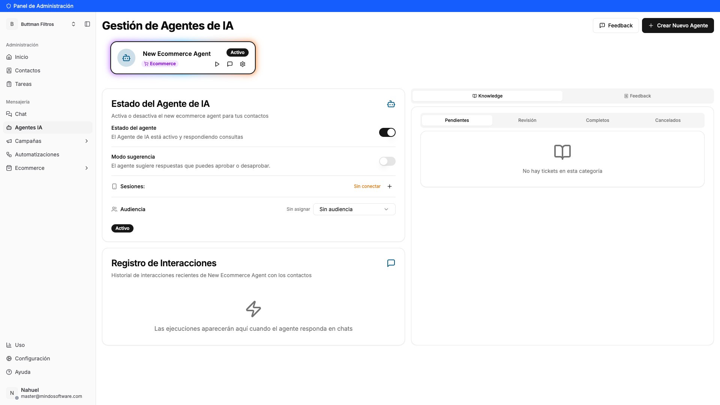Click the lightning bolt icon in interactions log
720x405 pixels.
[x=253, y=309]
